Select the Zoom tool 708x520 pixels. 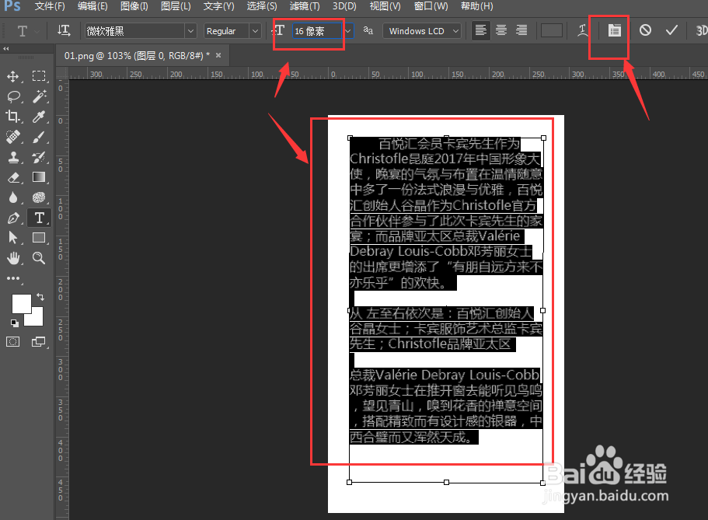tap(39, 258)
